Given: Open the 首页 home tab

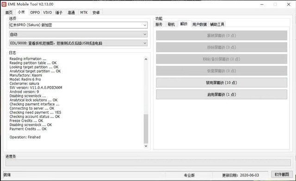Looking at the screenshot, I should point(9,12).
